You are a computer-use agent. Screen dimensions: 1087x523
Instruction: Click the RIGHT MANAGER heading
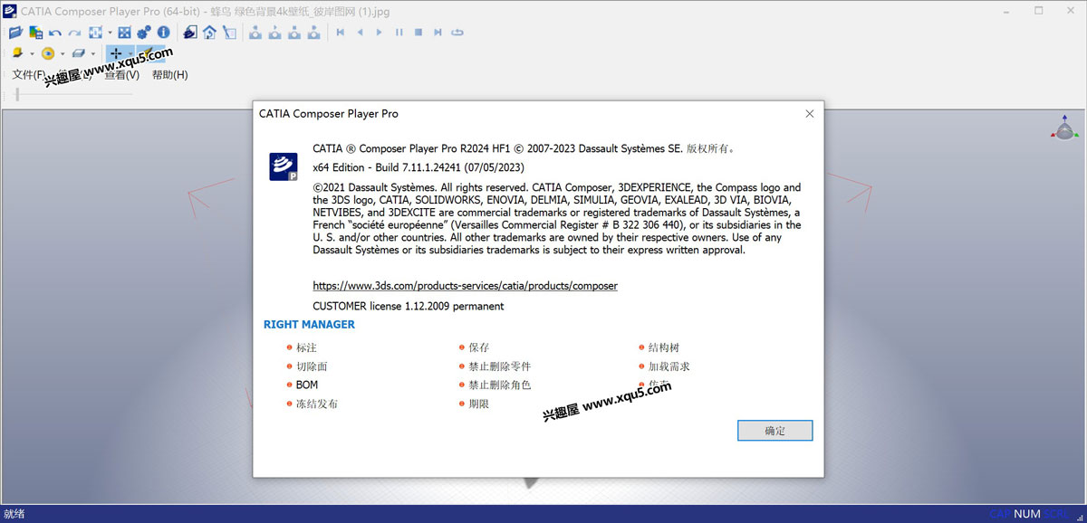point(309,324)
